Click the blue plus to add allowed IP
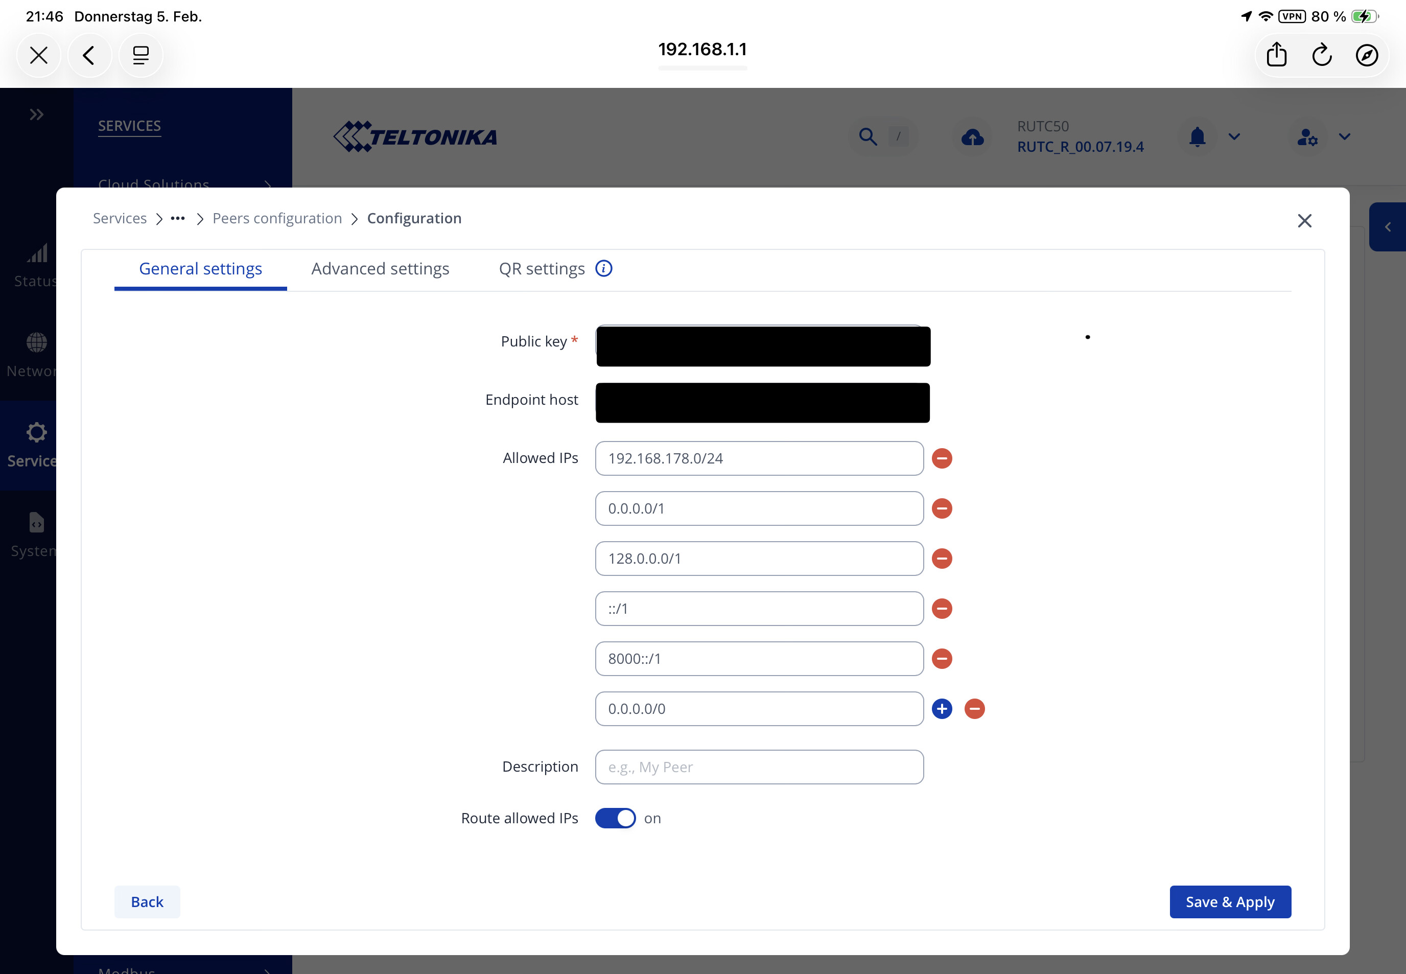 click(942, 709)
